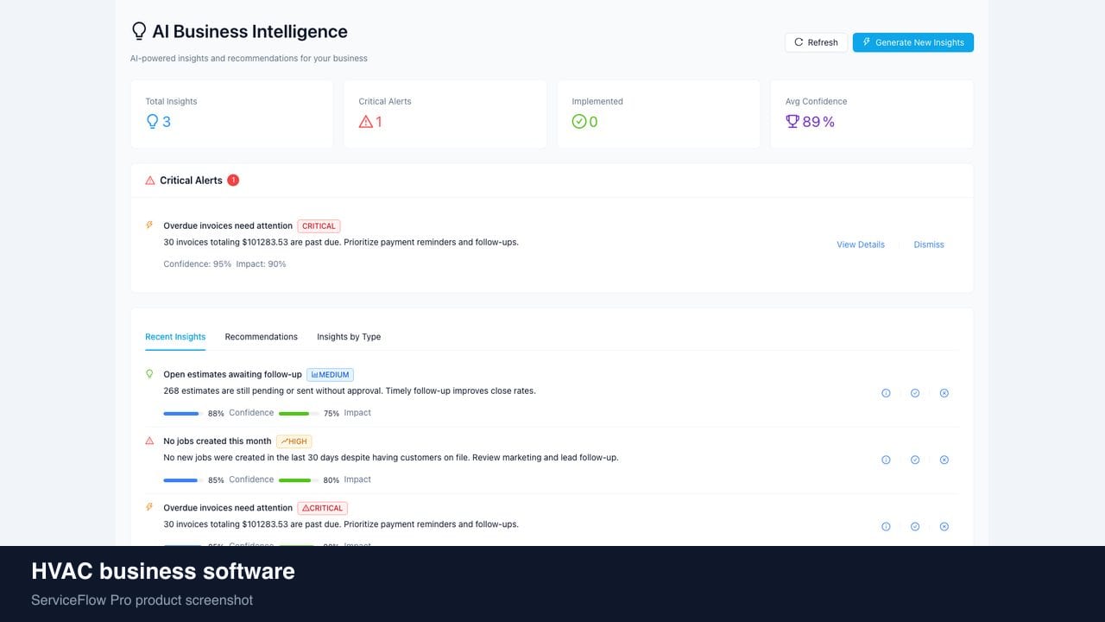Click the Critical Alerts section heading text
The width and height of the screenshot is (1105, 622).
coord(191,181)
